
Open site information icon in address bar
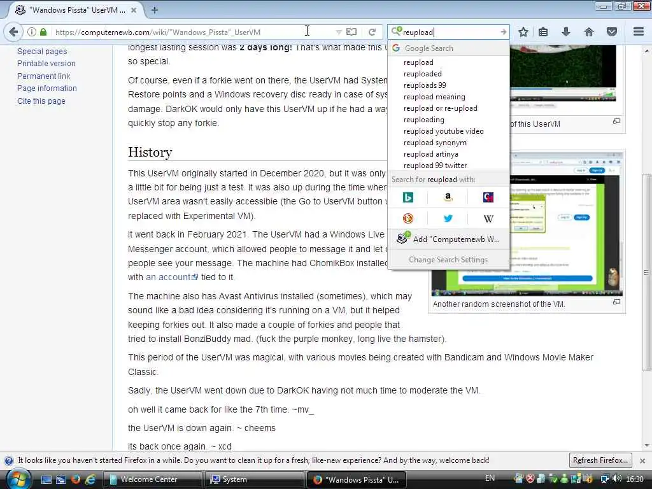[x=32, y=32]
